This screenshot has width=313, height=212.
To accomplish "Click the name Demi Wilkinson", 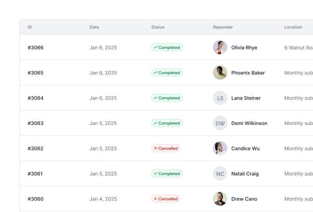I will coord(249,123).
